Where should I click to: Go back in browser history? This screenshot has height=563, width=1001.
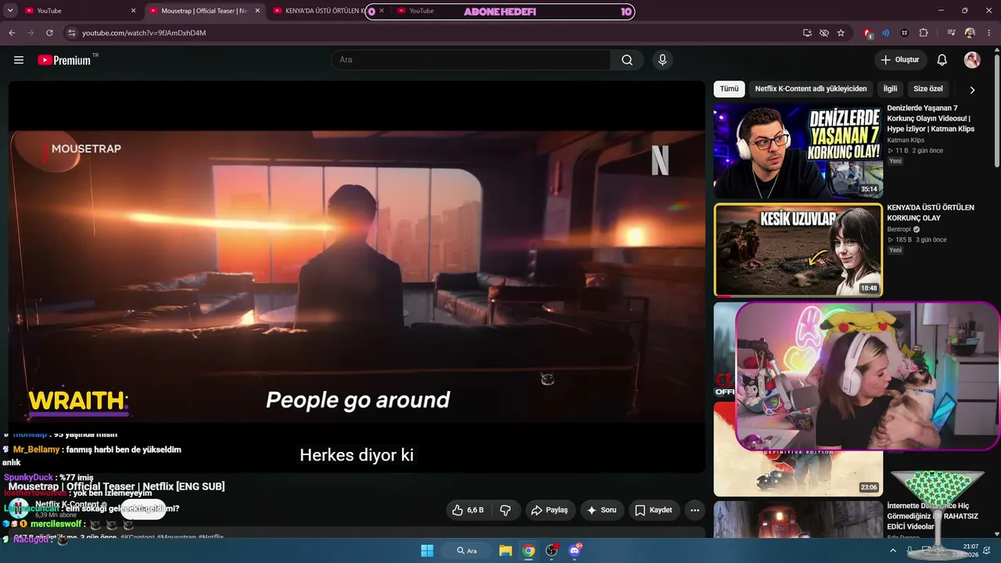tap(12, 33)
